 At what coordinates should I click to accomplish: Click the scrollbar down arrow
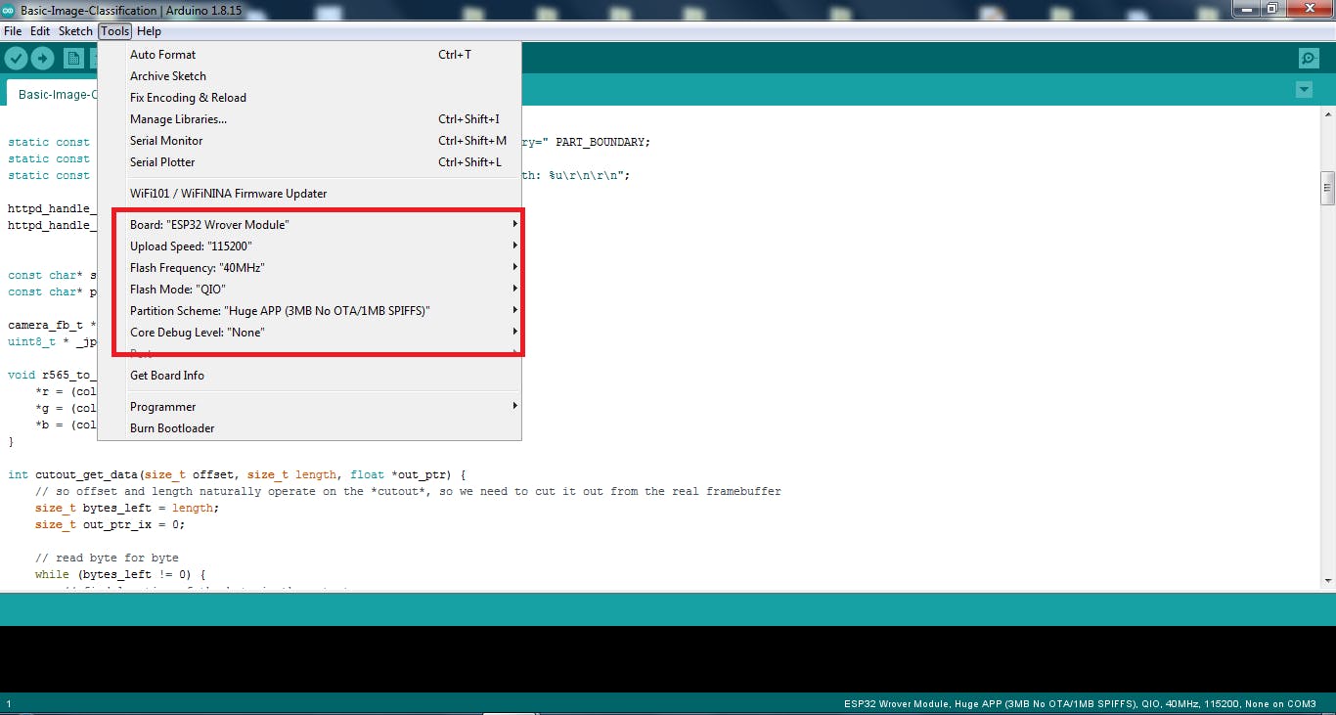[1327, 582]
